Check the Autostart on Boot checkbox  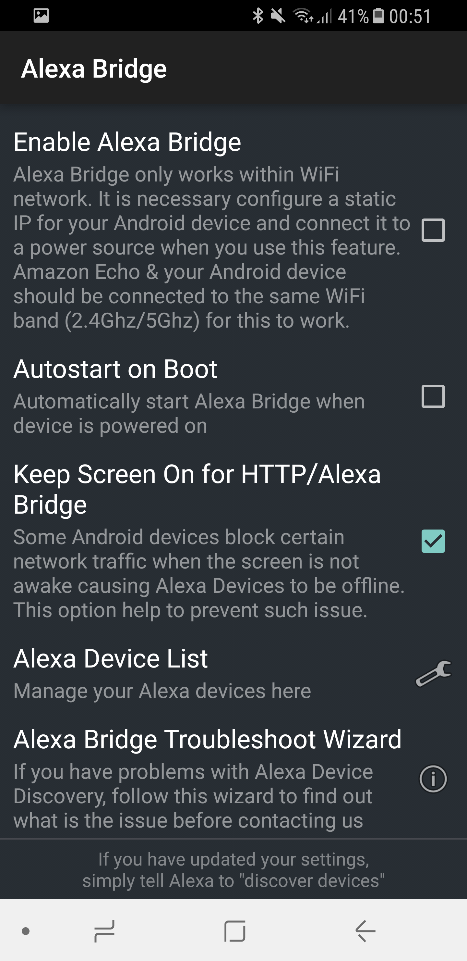[x=433, y=396]
